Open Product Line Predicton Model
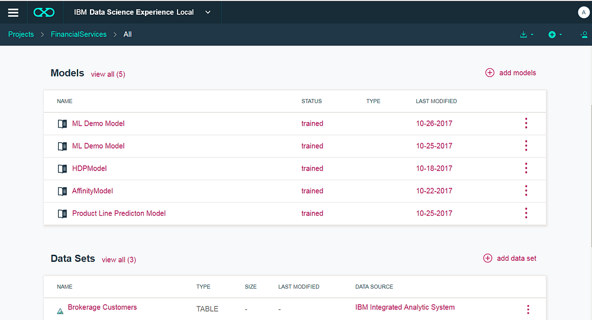 (x=119, y=213)
